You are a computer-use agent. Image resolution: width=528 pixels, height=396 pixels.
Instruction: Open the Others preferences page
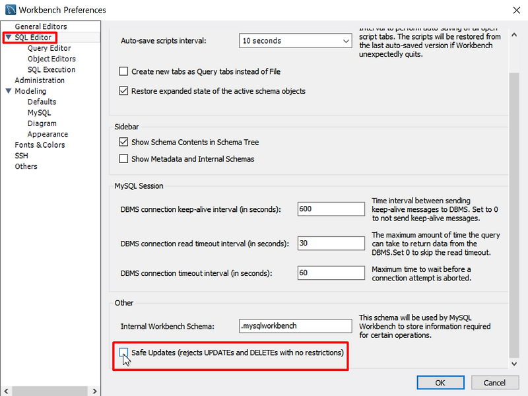click(x=26, y=166)
